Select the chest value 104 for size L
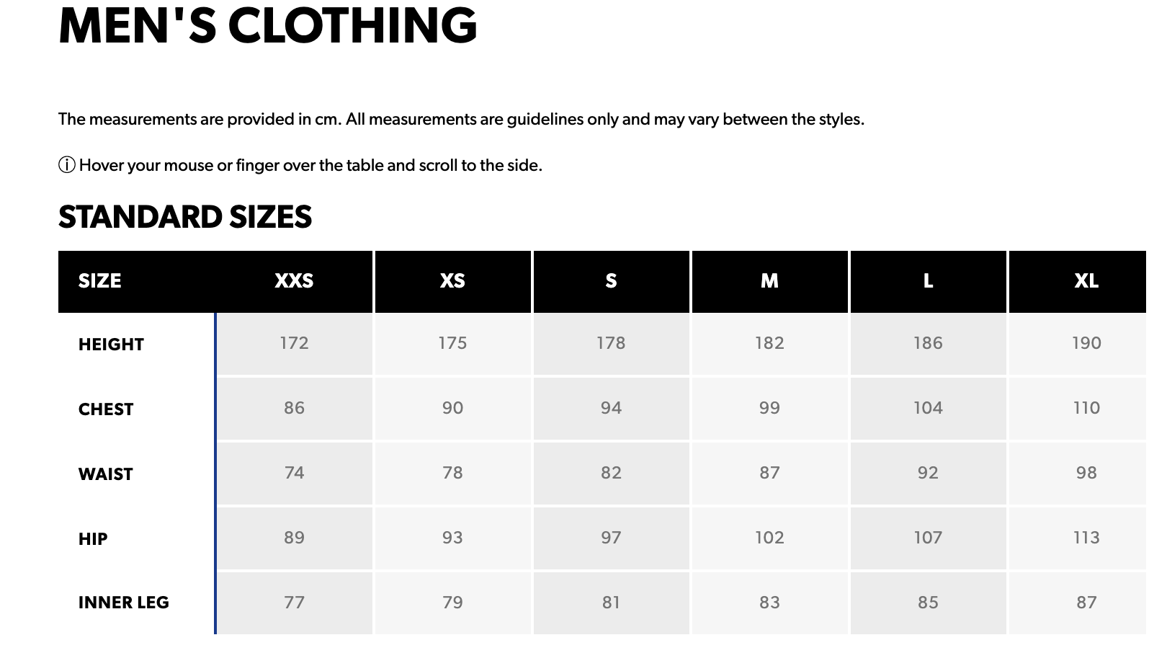This screenshot has height=653, width=1167. 928,408
